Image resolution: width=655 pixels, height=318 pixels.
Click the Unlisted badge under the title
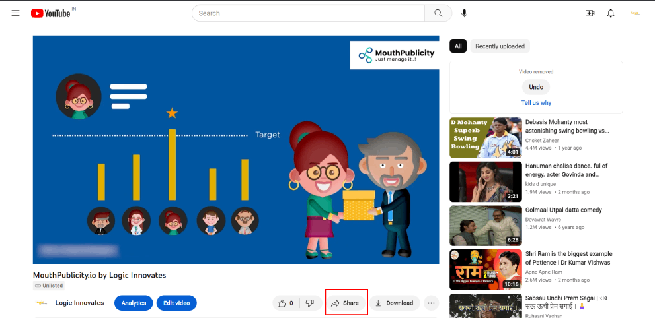click(x=49, y=286)
